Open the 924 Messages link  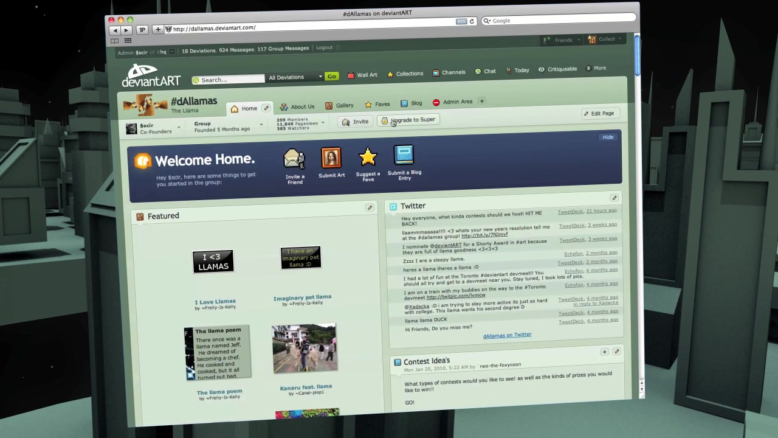coord(236,50)
